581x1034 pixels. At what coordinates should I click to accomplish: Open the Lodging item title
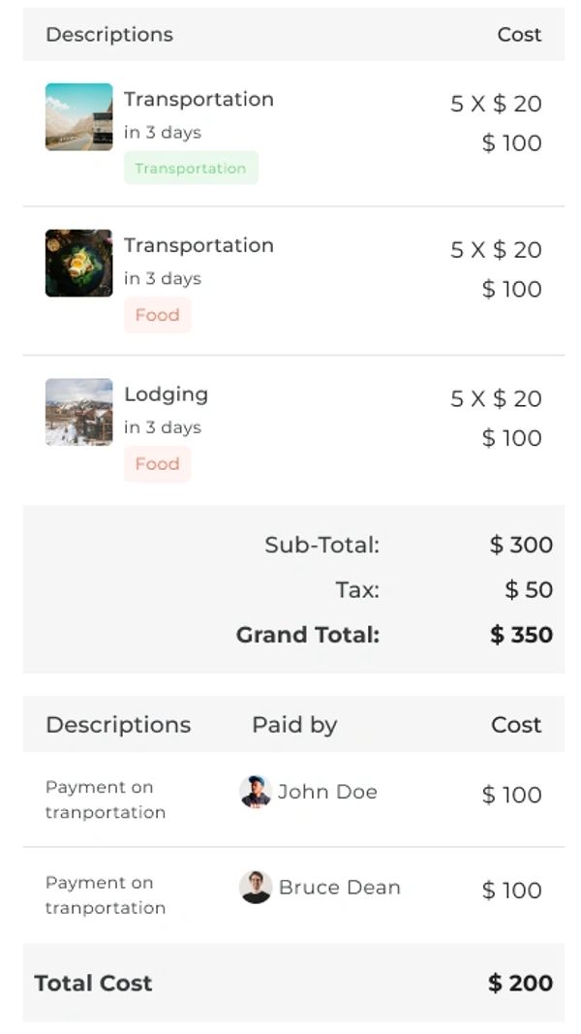pos(166,394)
